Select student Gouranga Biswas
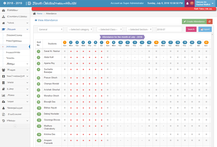 (x=52, y=120)
